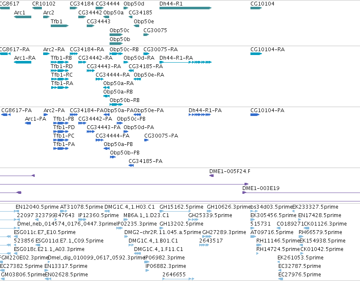
Task: Select the GH13202.5prime EST label
Action: pos(181,224)
